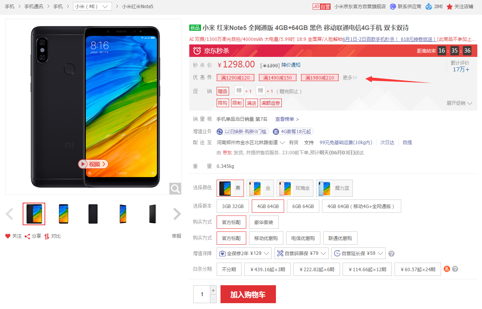This screenshot has height=309, width=482.
Task: Click the 联系供应商 contact icon
Action: click(393, 7)
